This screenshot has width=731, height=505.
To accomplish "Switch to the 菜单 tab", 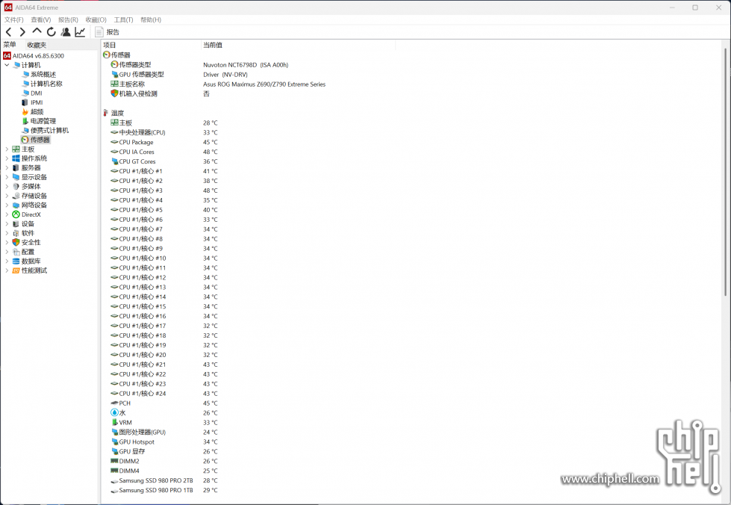I will tap(10, 45).
